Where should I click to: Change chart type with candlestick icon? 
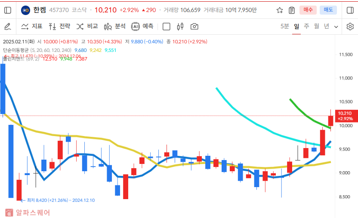(180, 27)
